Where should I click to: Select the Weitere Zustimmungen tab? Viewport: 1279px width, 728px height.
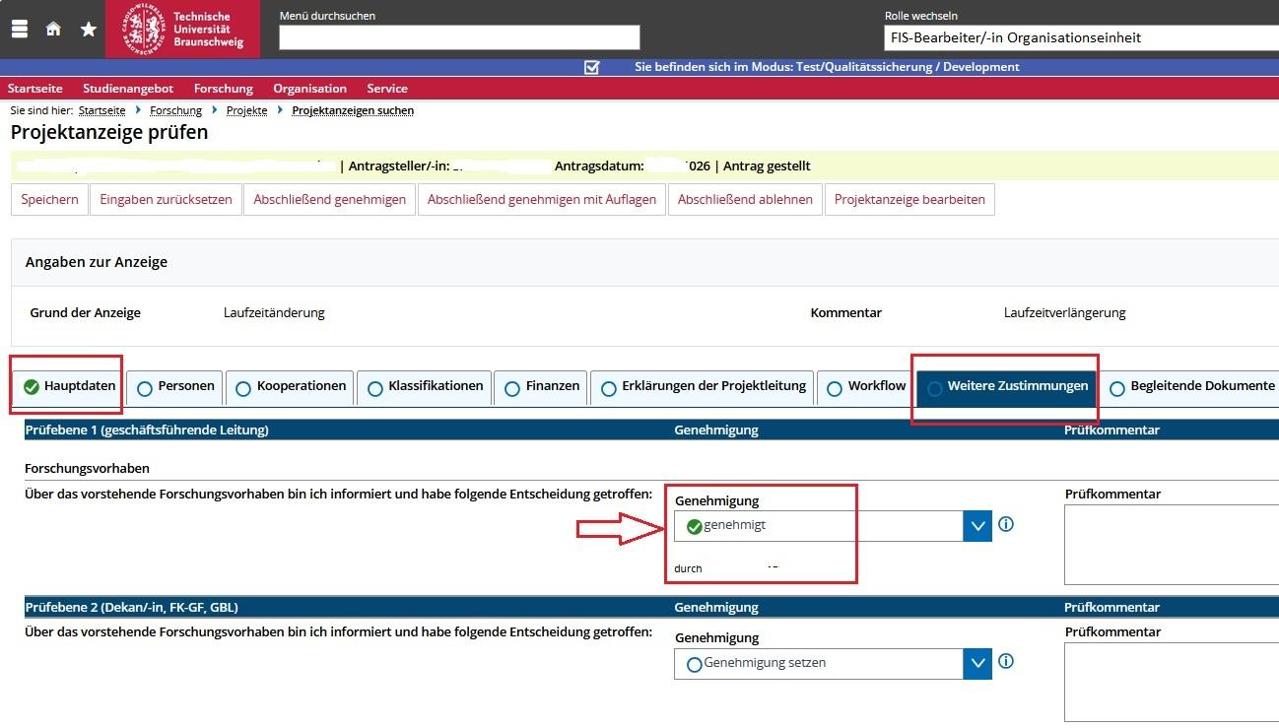(1006, 386)
